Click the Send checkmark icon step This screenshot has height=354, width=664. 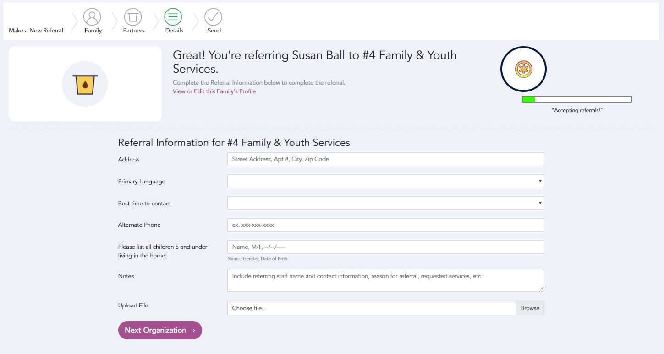click(x=213, y=17)
